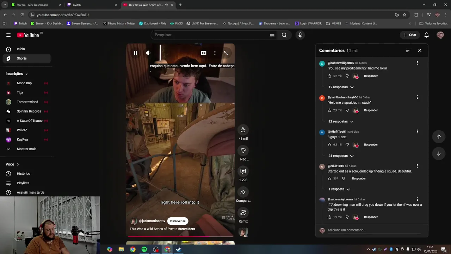
Task: Open the comment sort order icon
Action: coord(408,50)
